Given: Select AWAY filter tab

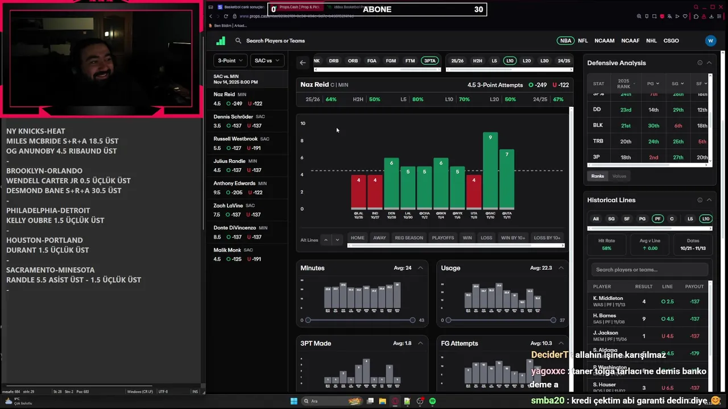Looking at the screenshot, I should point(379,238).
